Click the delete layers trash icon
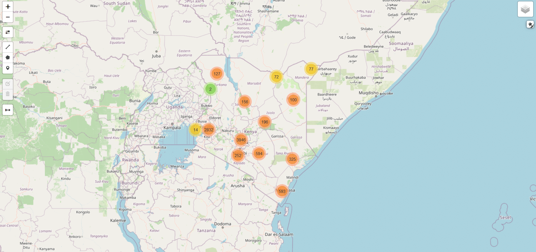Viewport: 536px width, 252px height. (x=8, y=94)
